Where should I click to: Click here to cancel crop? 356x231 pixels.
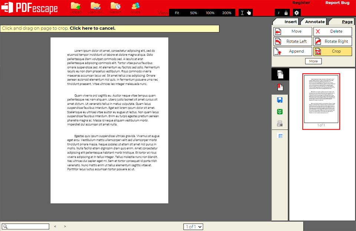tap(92, 29)
